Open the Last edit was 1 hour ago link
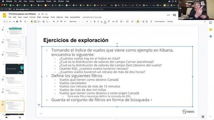 (92, 17)
